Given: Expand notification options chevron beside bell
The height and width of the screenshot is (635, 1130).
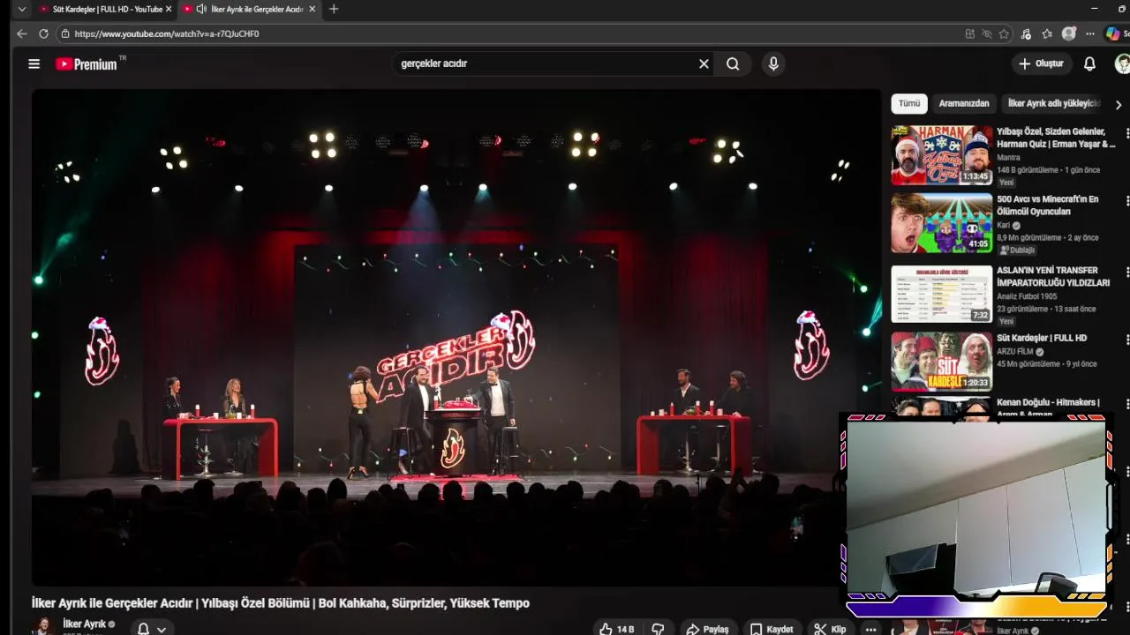Looking at the screenshot, I should coord(162,629).
